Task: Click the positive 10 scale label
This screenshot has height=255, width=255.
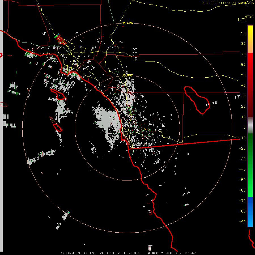Action: (x=243, y=117)
